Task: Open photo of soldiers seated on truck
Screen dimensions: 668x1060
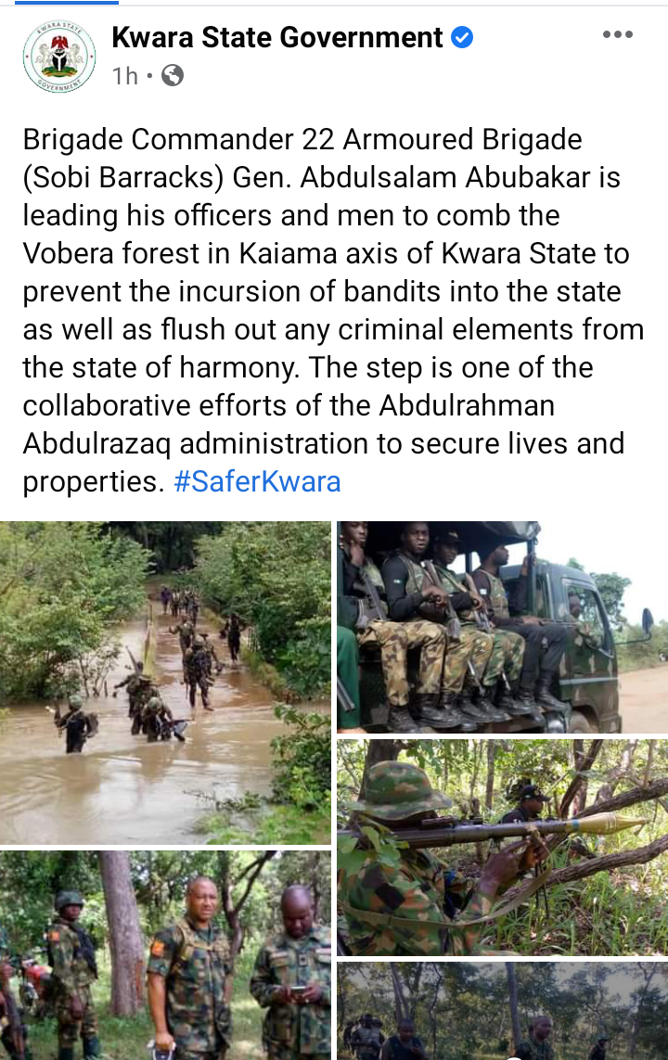Action: point(502,627)
